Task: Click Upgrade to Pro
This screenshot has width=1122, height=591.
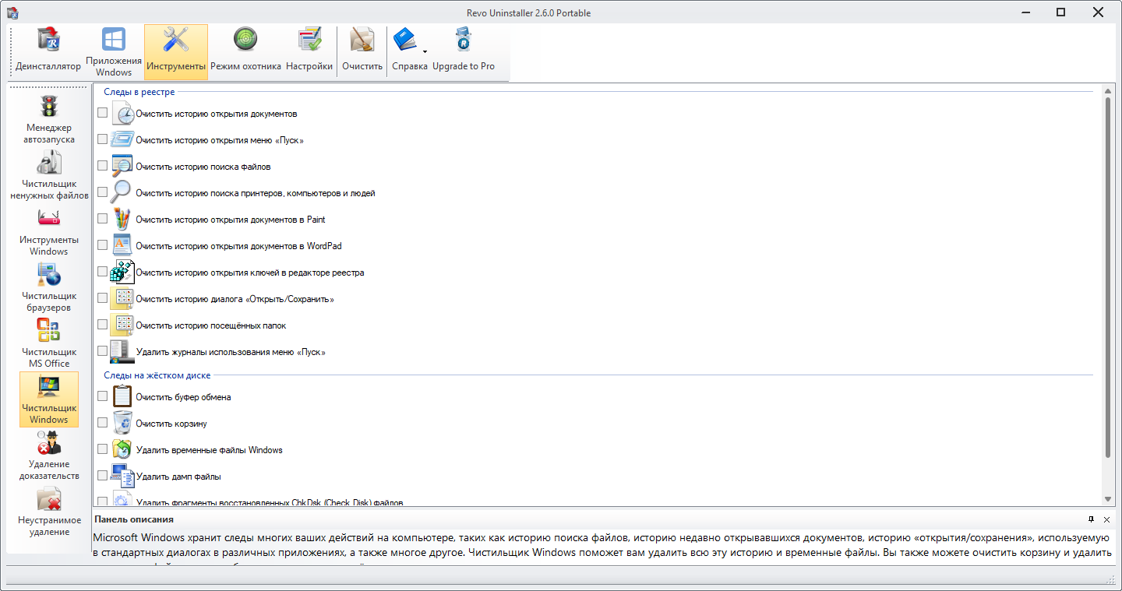Action: tap(464, 52)
